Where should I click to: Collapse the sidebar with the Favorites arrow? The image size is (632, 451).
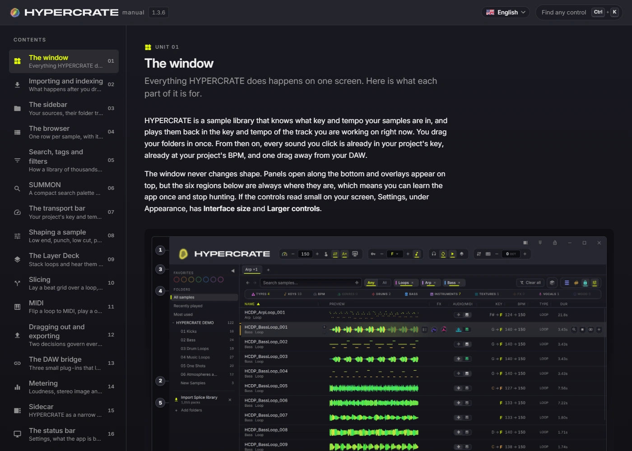233,271
